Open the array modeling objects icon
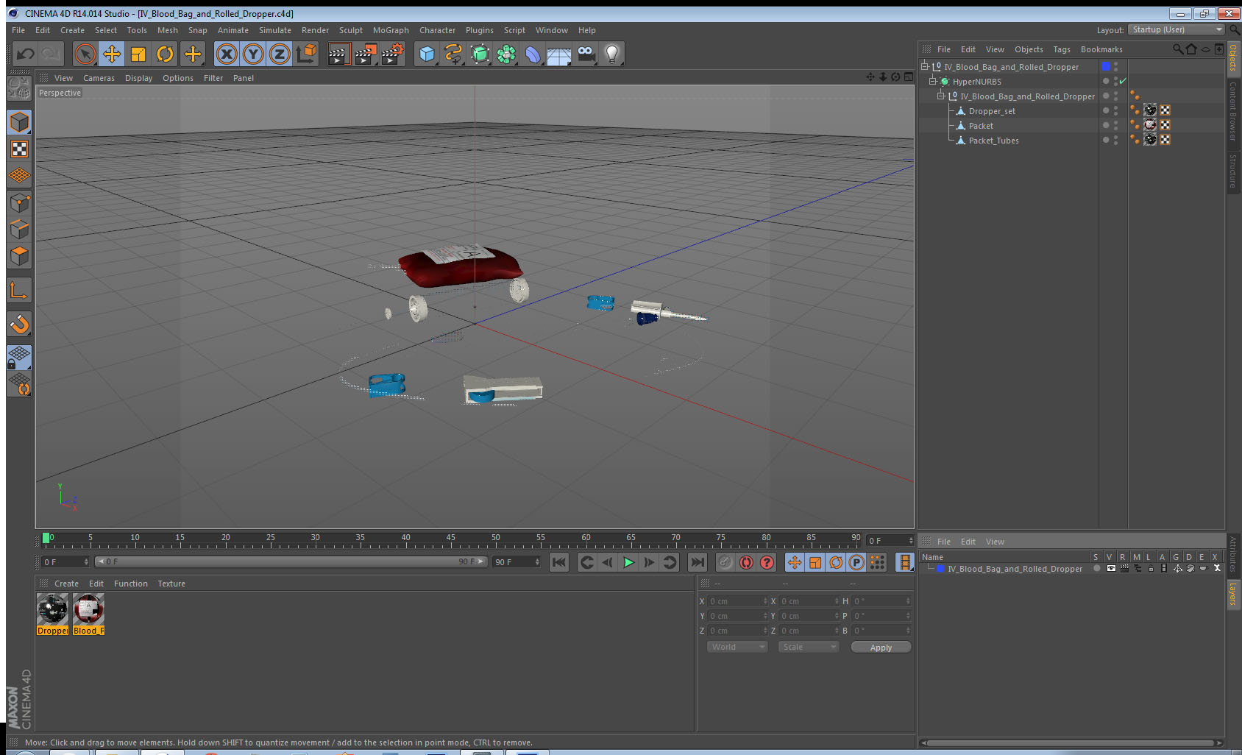 (x=506, y=54)
